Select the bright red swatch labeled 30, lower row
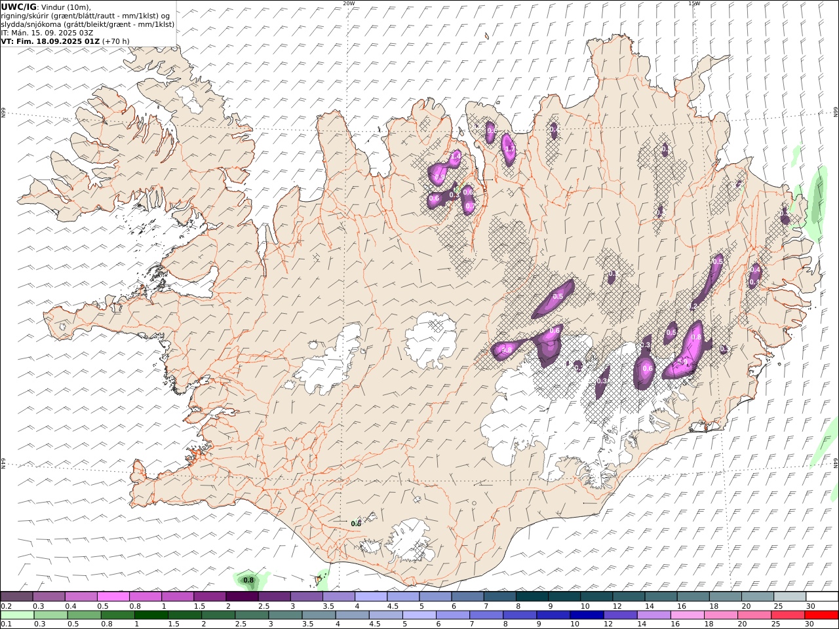 click(821, 615)
